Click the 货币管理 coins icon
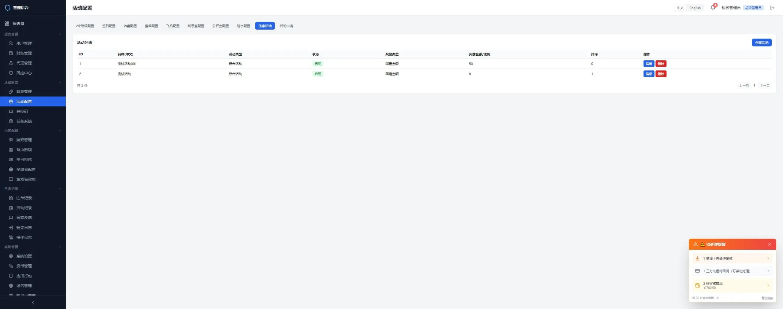The height and width of the screenshot is (309, 783). (11, 266)
